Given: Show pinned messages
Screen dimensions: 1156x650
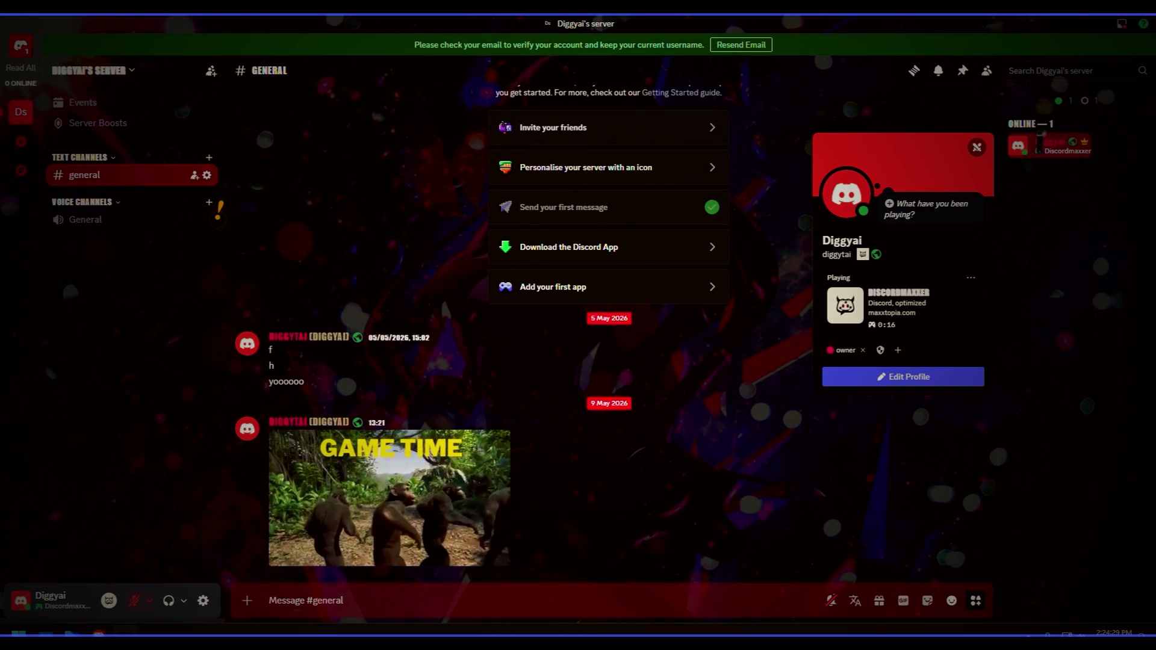Looking at the screenshot, I should 963,71.
